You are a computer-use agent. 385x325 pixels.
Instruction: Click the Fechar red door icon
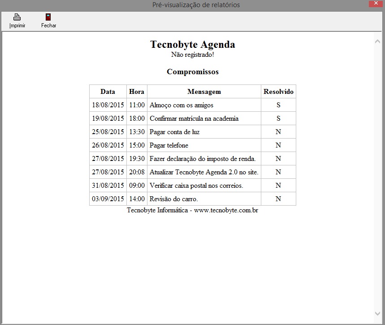48,17
